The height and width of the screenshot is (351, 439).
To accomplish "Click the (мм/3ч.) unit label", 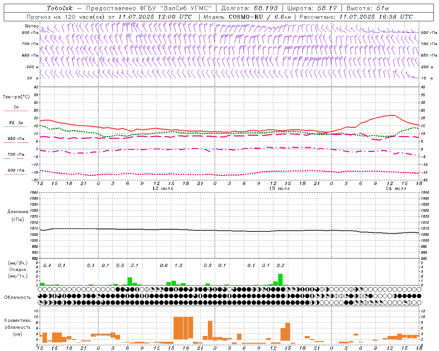I will (17, 263).
